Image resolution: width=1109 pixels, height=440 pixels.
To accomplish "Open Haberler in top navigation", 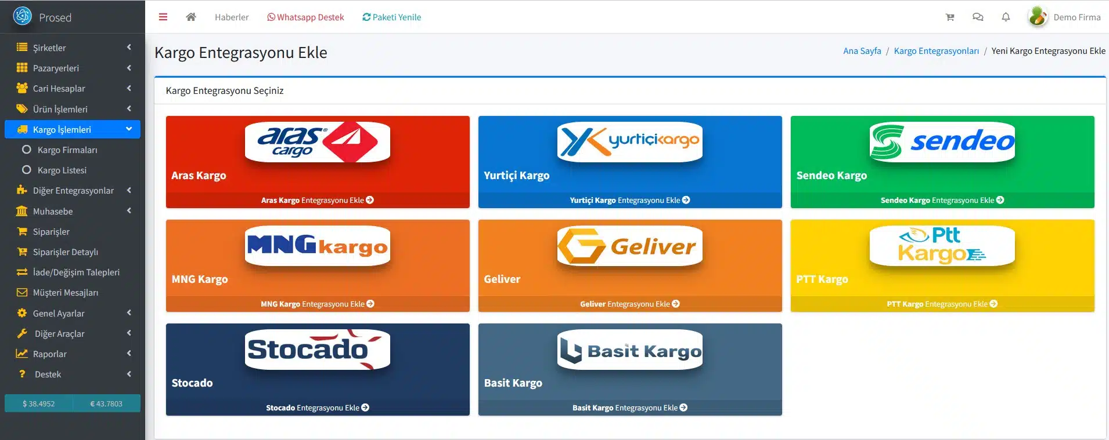I will click(232, 17).
